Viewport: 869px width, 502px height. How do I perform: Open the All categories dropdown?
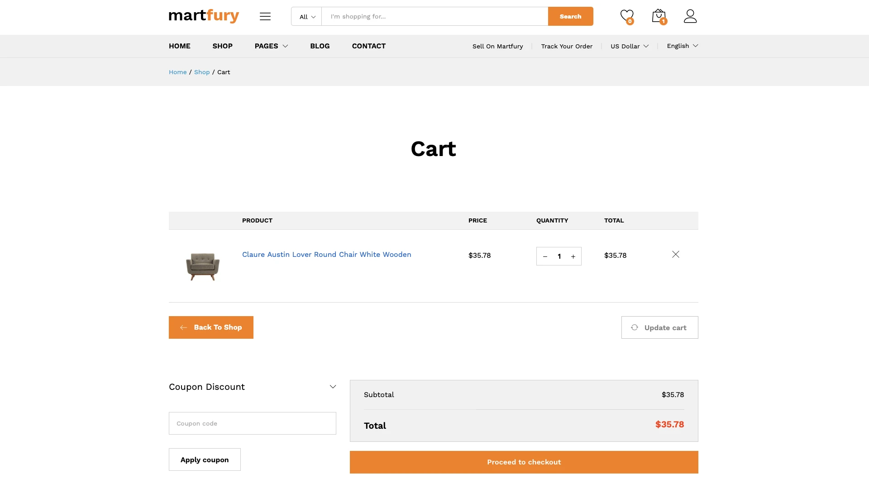(x=307, y=17)
